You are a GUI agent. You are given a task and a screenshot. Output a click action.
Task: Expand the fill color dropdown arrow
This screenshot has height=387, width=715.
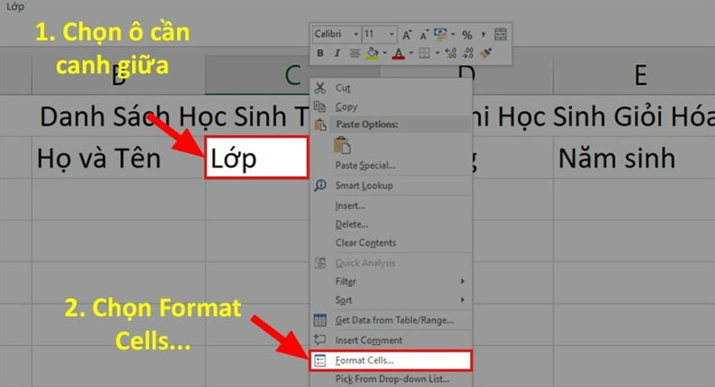point(385,53)
